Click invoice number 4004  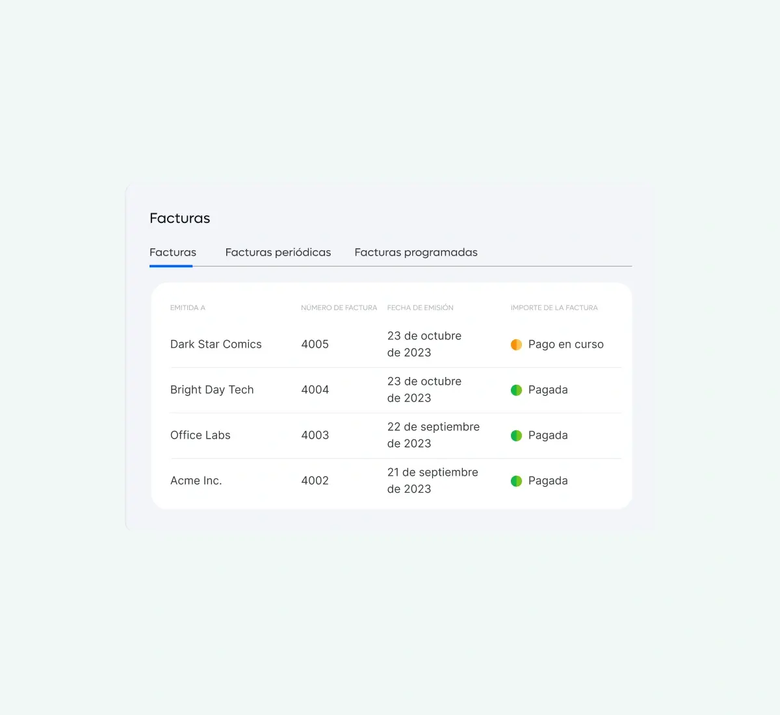[x=315, y=390]
